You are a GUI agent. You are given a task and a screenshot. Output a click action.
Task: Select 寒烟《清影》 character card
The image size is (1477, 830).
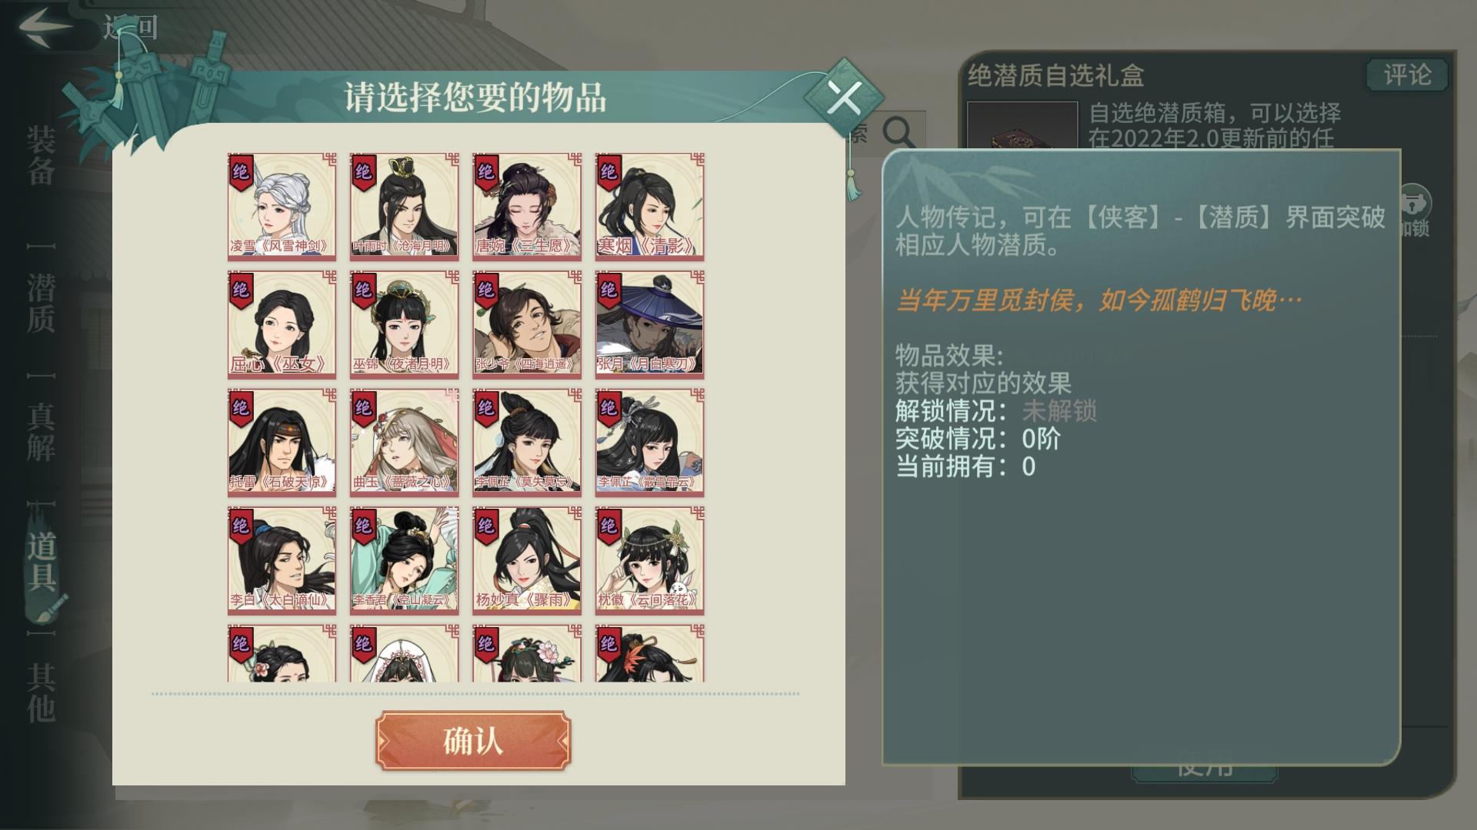pos(649,206)
